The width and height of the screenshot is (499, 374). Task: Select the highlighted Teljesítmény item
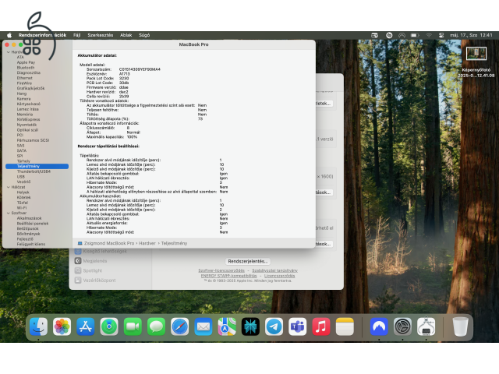(37, 166)
